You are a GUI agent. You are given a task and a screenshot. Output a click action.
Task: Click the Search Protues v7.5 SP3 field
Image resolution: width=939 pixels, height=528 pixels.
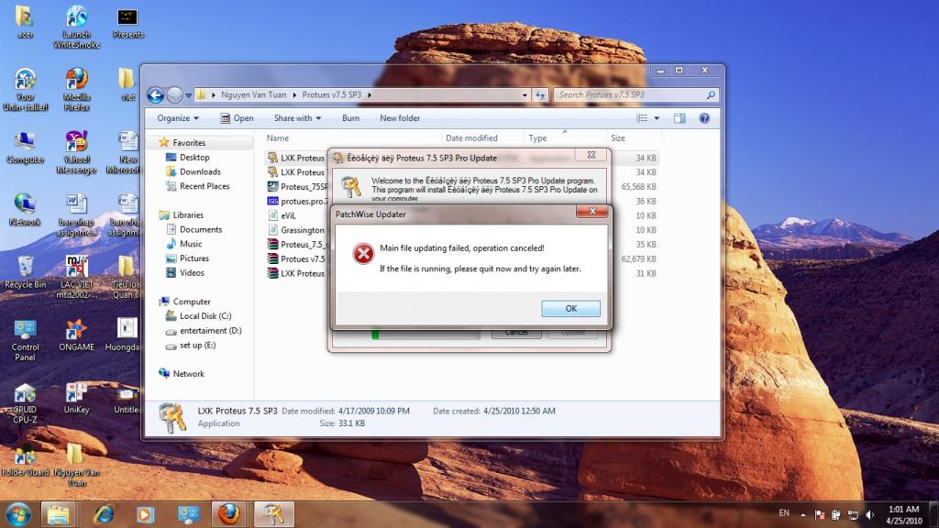pos(635,94)
